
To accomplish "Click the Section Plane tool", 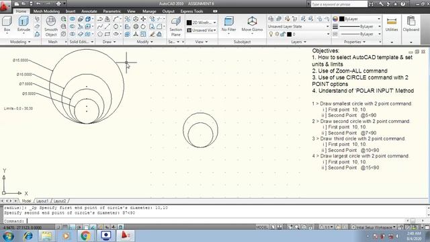I will pos(175,26).
